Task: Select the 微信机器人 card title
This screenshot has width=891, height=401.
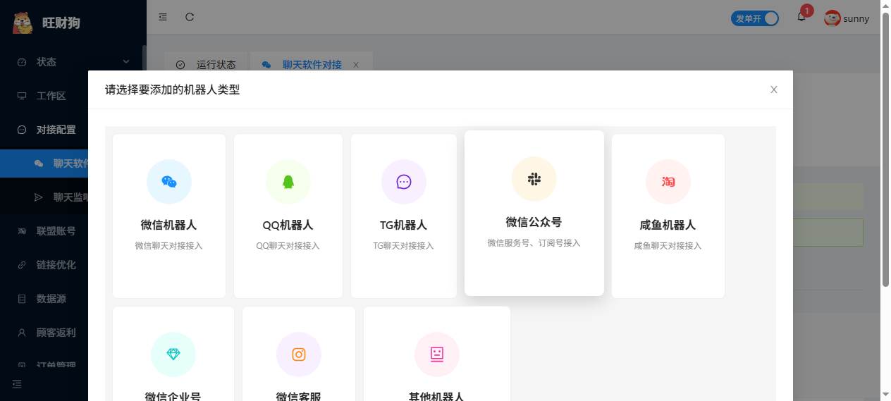Action: point(169,226)
